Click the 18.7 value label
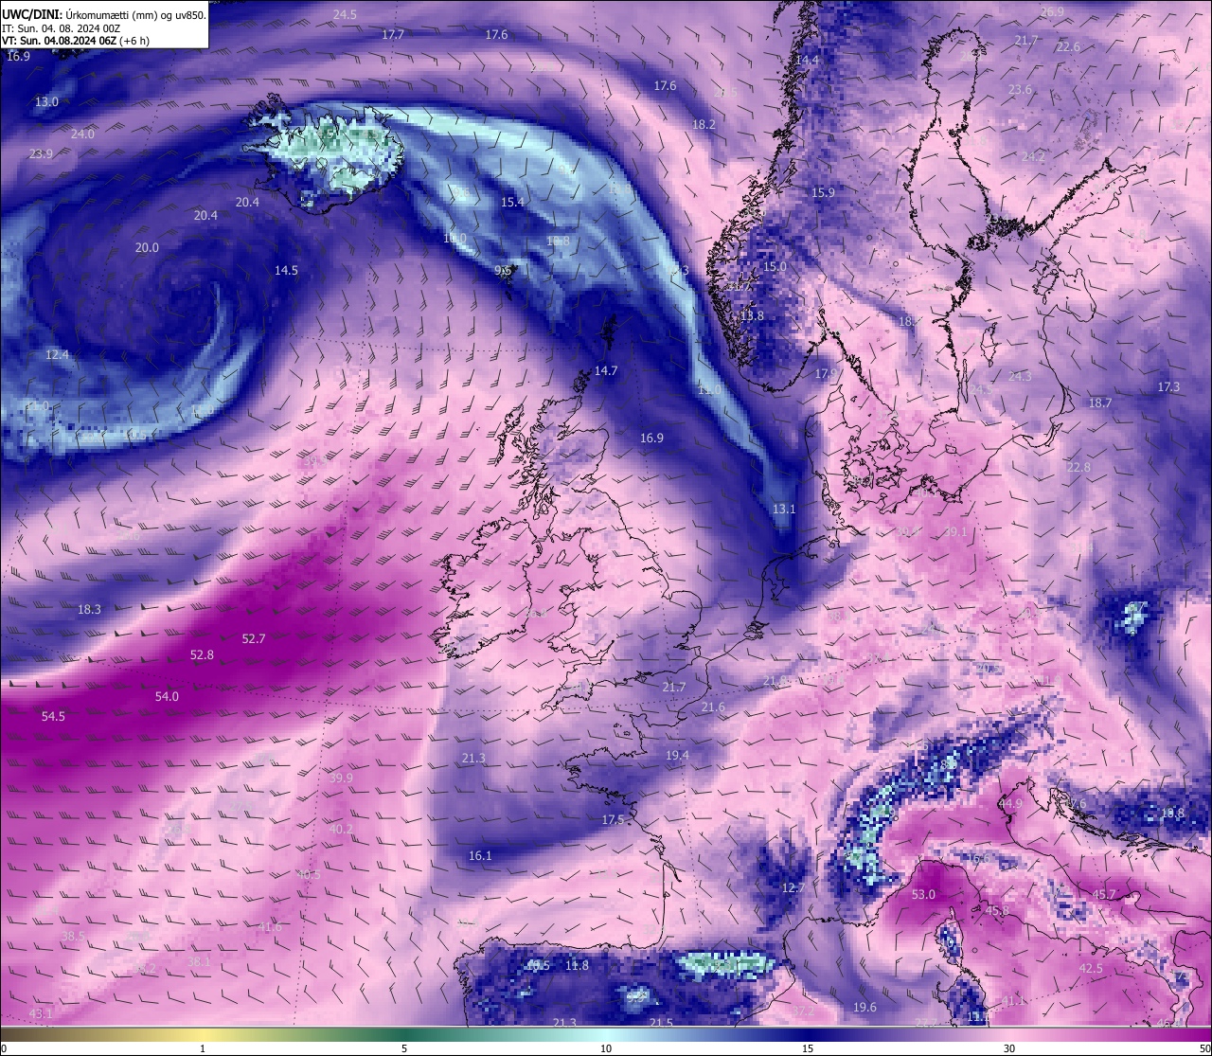This screenshot has height=1056, width=1212. click(x=1099, y=403)
